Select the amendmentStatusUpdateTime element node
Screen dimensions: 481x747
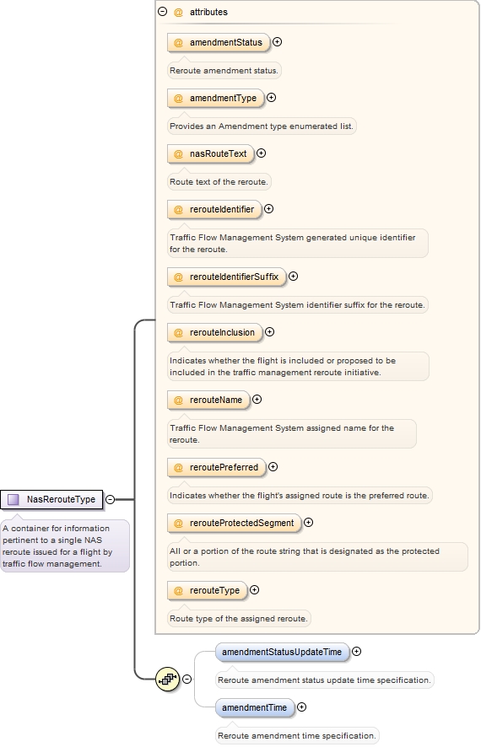[282, 653]
